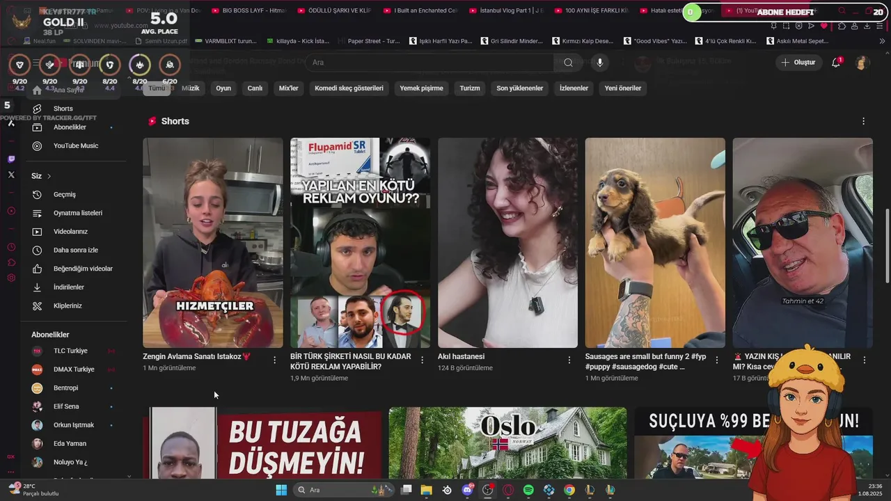
Task: Open history clock in Opera GX sidebar
Action: 11,247
